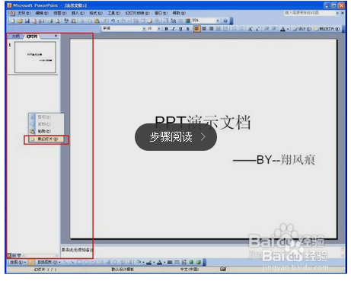Image resolution: width=351 pixels, height=281 pixels.
Task: Click the New Slide (新幻灯片) toolbar button
Action: (327, 29)
